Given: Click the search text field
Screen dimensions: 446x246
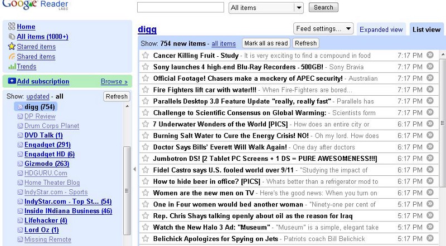Looking at the screenshot, I should [x=180, y=8].
